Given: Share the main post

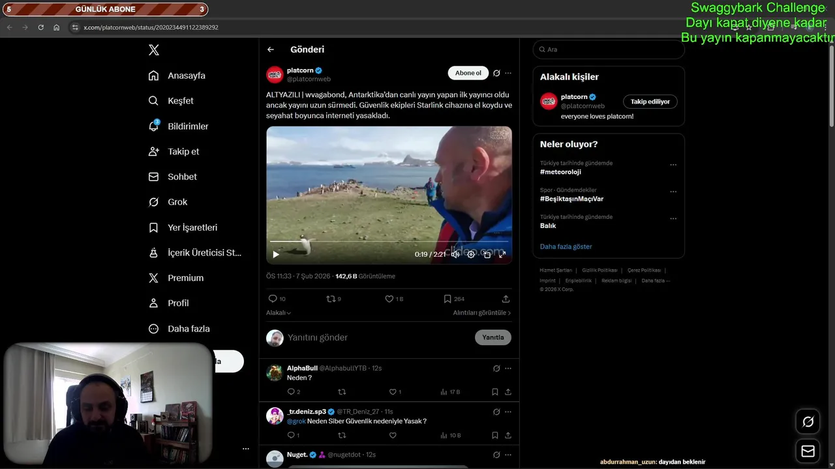Looking at the screenshot, I should coord(506,299).
